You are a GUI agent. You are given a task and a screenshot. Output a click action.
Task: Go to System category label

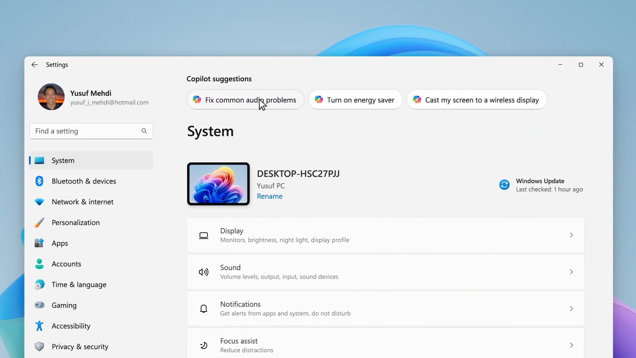point(63,160)
